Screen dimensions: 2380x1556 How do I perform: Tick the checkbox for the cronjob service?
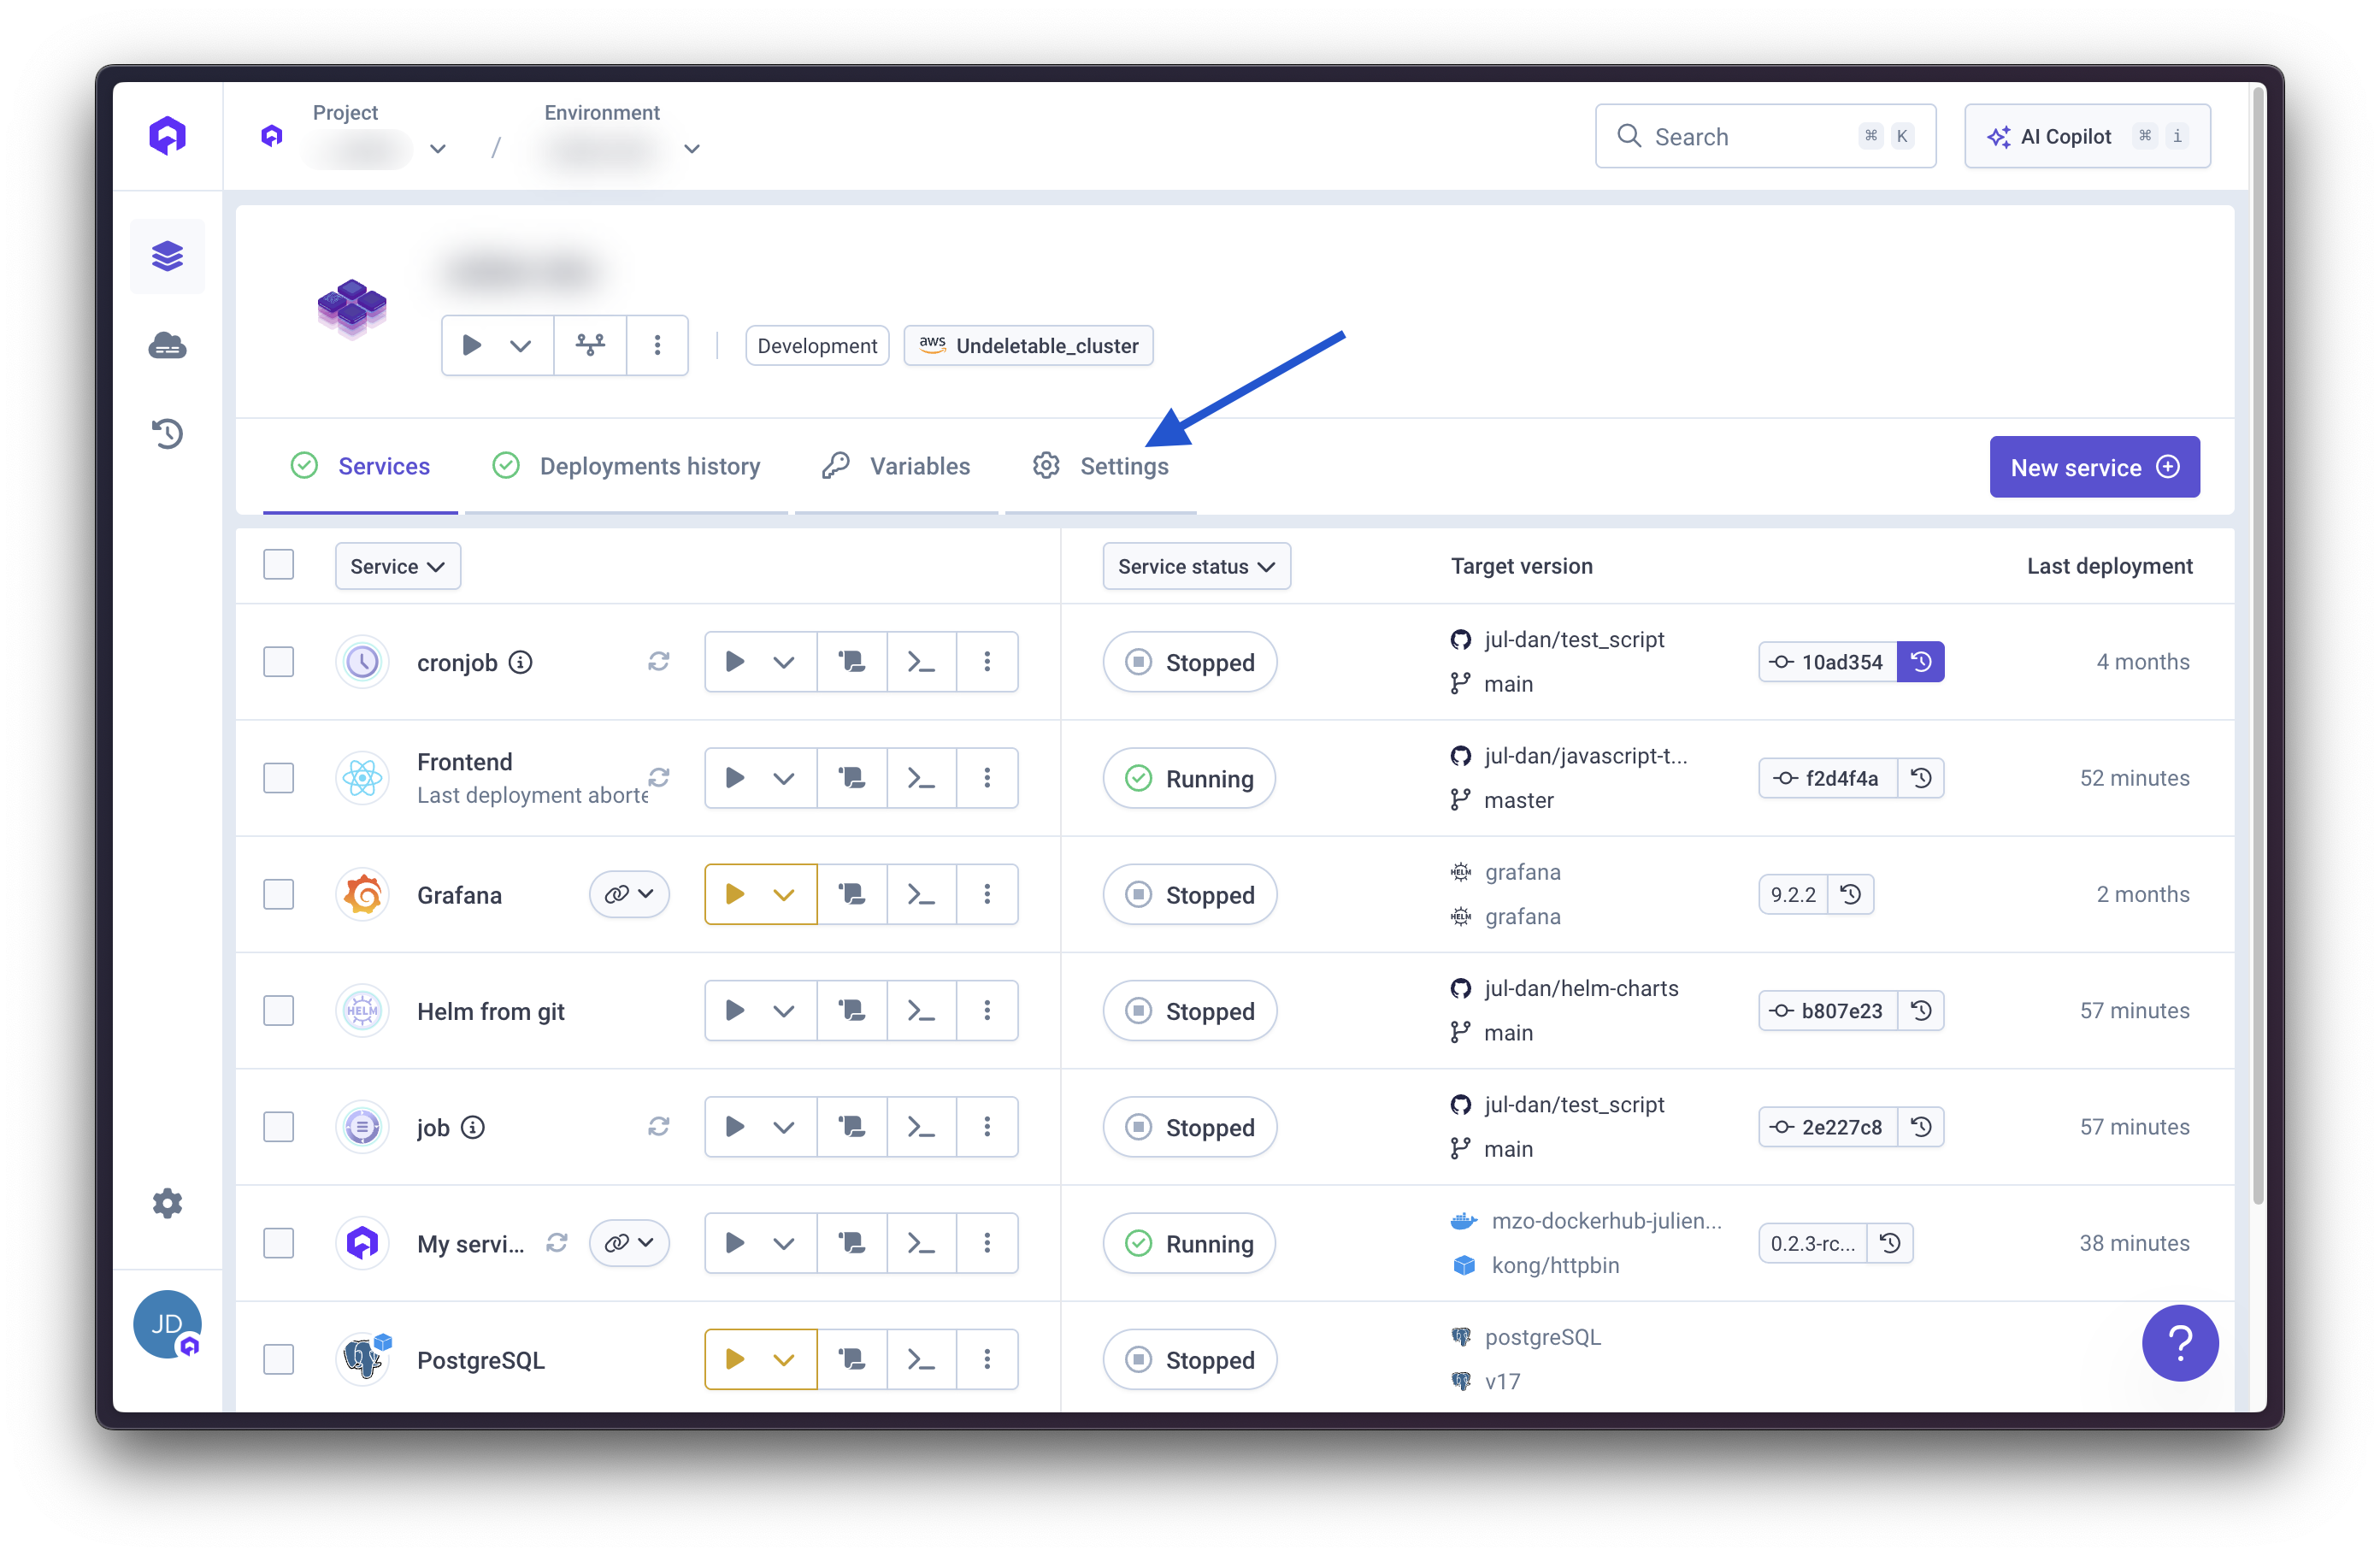(x=279, y=662)
